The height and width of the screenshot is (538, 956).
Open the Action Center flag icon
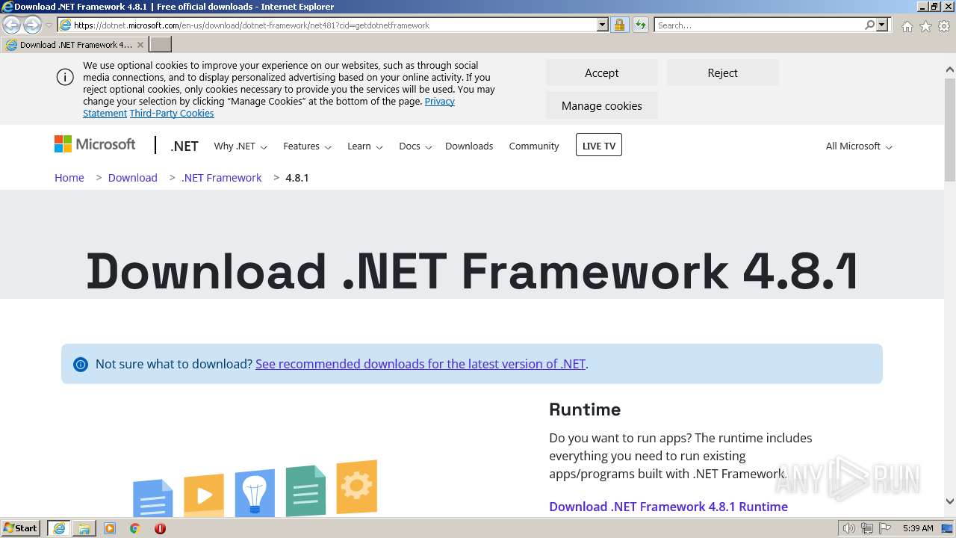pyautogui.click(x=885, y=528)
